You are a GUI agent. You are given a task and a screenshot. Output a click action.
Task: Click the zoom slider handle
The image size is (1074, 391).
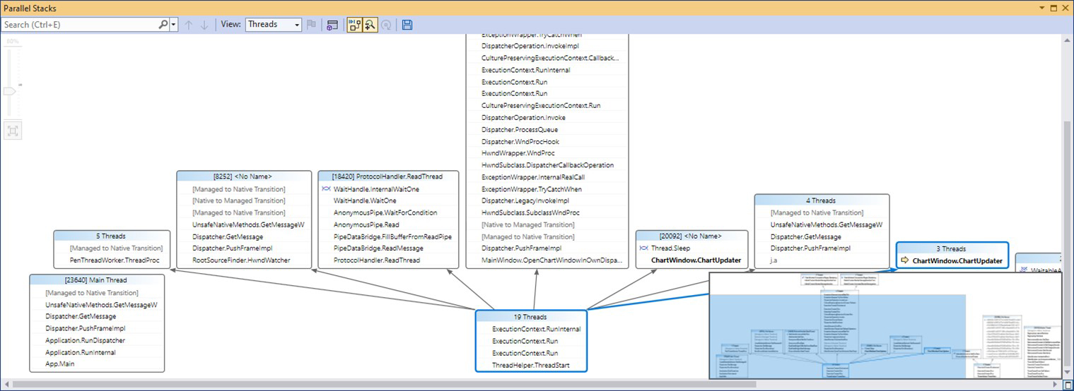tap(10, 91)
